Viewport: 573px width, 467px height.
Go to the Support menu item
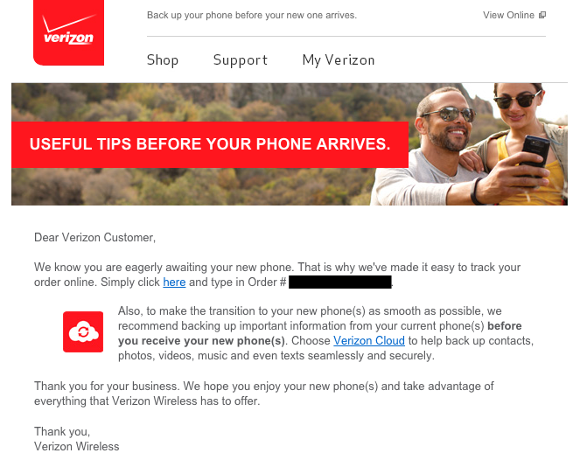pyautogui.click(x=240, y=60)
